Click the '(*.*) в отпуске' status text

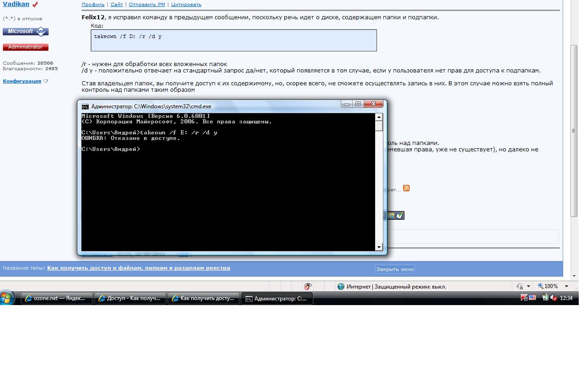(22, 19)
